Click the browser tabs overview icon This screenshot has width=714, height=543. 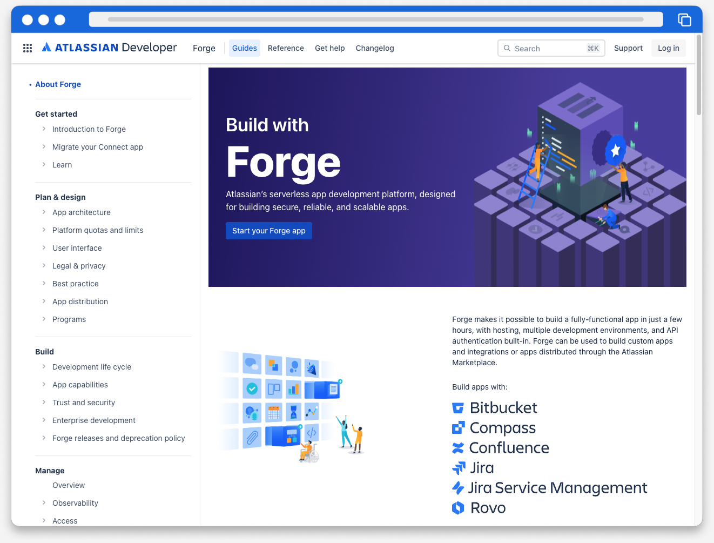coord(684,19)
